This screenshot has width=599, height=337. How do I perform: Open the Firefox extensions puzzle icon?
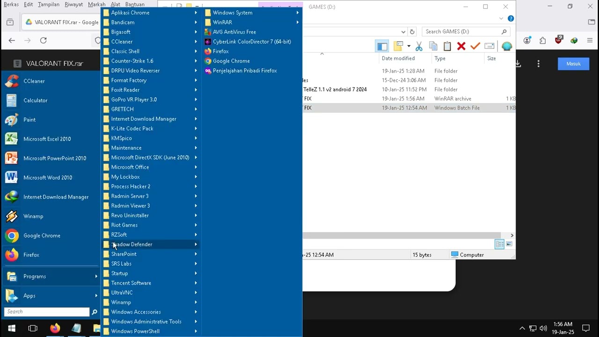coord(543,41)
